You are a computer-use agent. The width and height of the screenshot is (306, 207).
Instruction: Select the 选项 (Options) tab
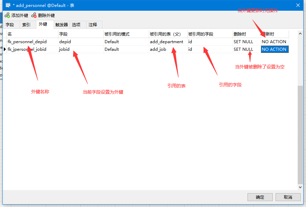point(76,25)
